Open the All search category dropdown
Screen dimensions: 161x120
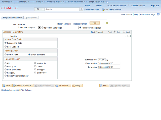tap(39, 9)
